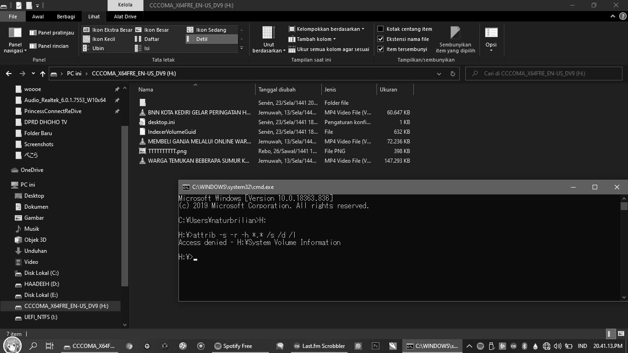Open Spotify Free from the taskbar
Viewport: 628px width, 353px height.
pyautogui.click(x=234, y=346)
